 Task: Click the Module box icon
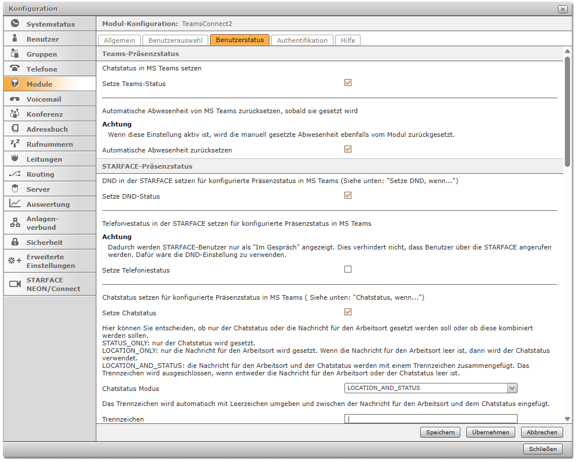[x=15, y=83]
